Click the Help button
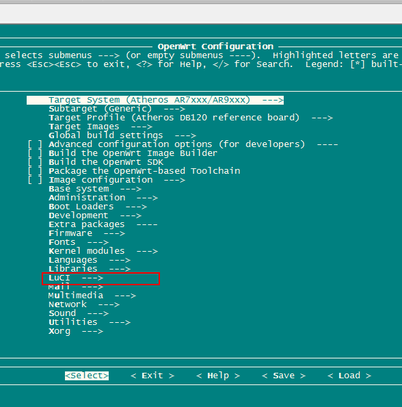The width and height of the screenshot is (402, 407). [218, 376]
